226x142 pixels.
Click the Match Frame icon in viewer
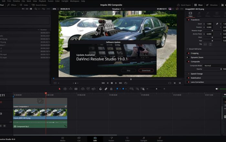click(169, 83)
